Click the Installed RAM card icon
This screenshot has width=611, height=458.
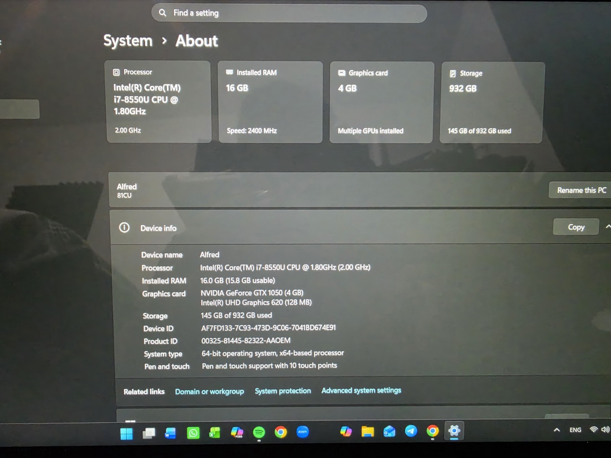click(x=229, y=72)
